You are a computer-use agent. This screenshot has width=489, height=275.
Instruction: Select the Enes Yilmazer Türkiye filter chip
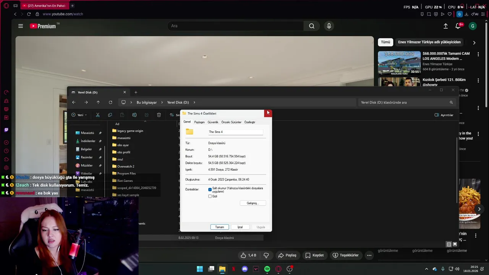(x=429, y=42)
